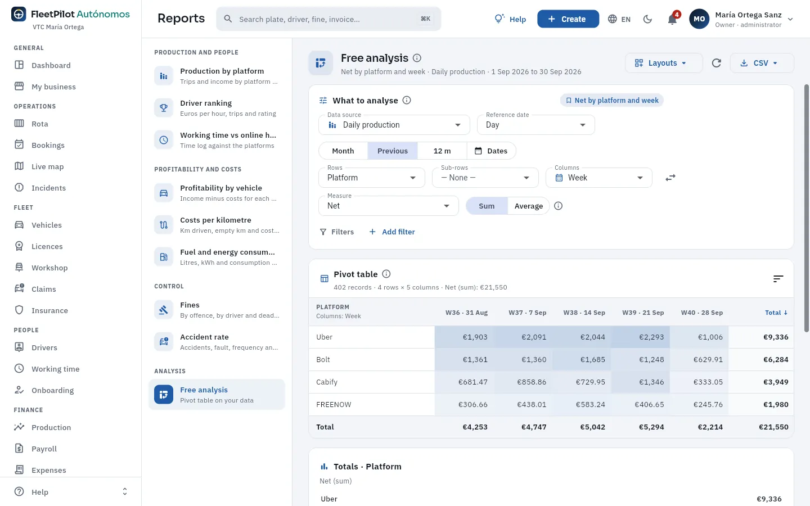
Task: Go to Rota section
Action: pos(39,124)
